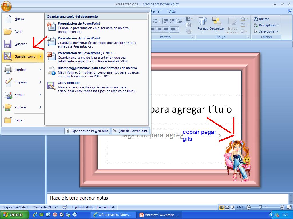Choose Nuevo in the Office menu
The image size is (293, 219).
(23, 19)
